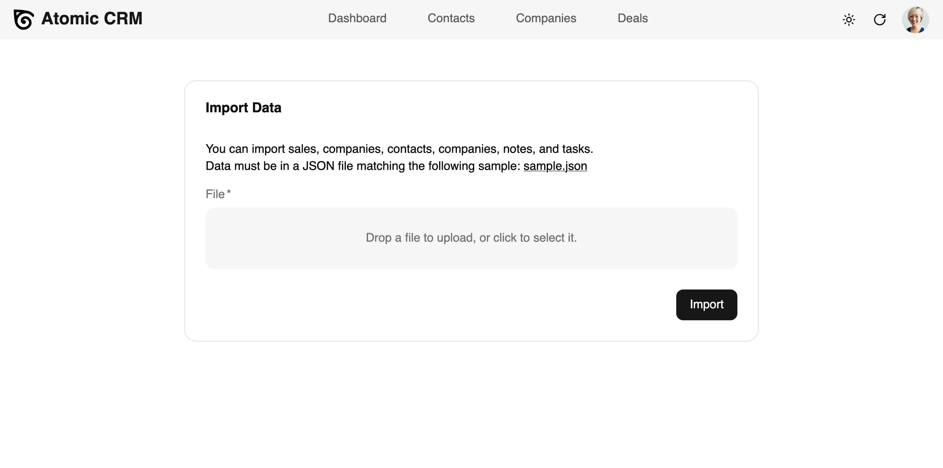943x468 pixels.
Task: Click Atomic CRM title text
Action: coord(92,18)
